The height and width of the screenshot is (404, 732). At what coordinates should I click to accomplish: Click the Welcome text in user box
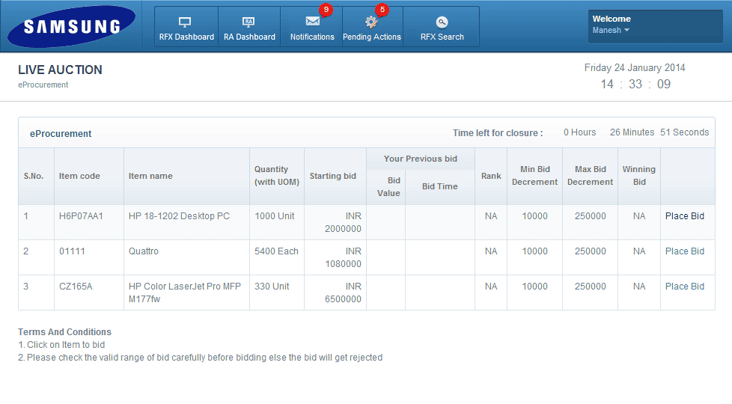tap(611, 19)
